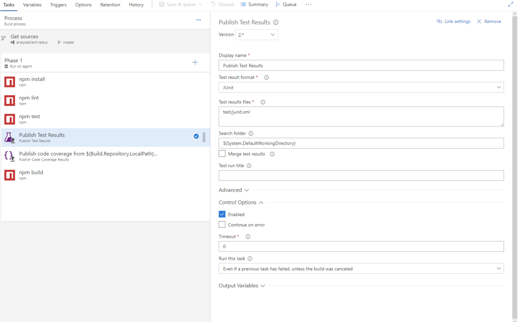Click the full-screen expand icon at top right
Viewport: 523px width, 322px height.
click(x=510, y=4)
